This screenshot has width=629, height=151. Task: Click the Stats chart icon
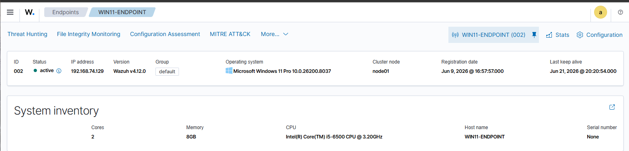coord(549,35)
